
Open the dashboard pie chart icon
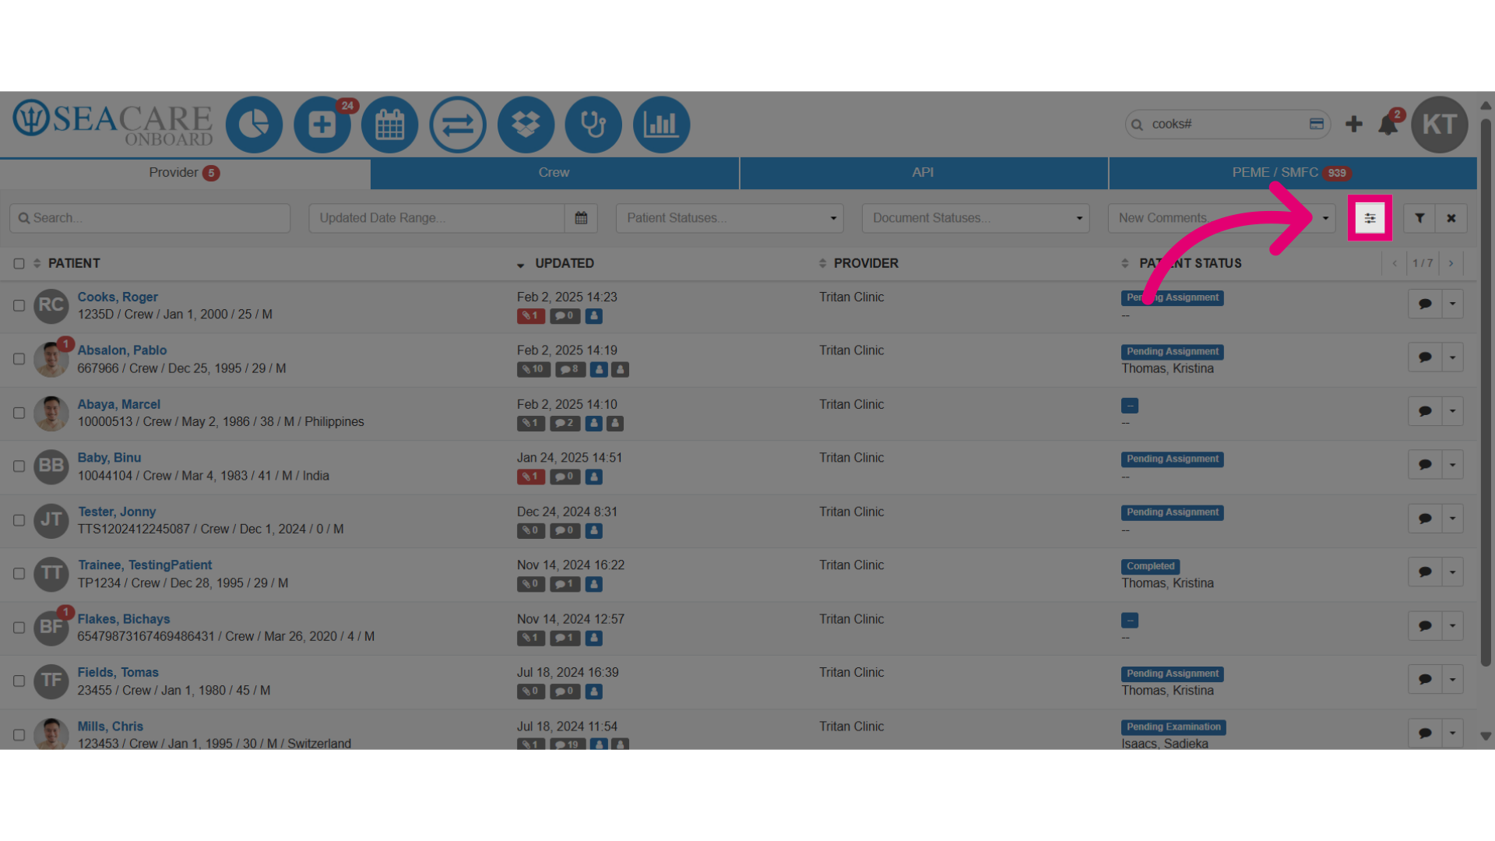pos(254,125)
